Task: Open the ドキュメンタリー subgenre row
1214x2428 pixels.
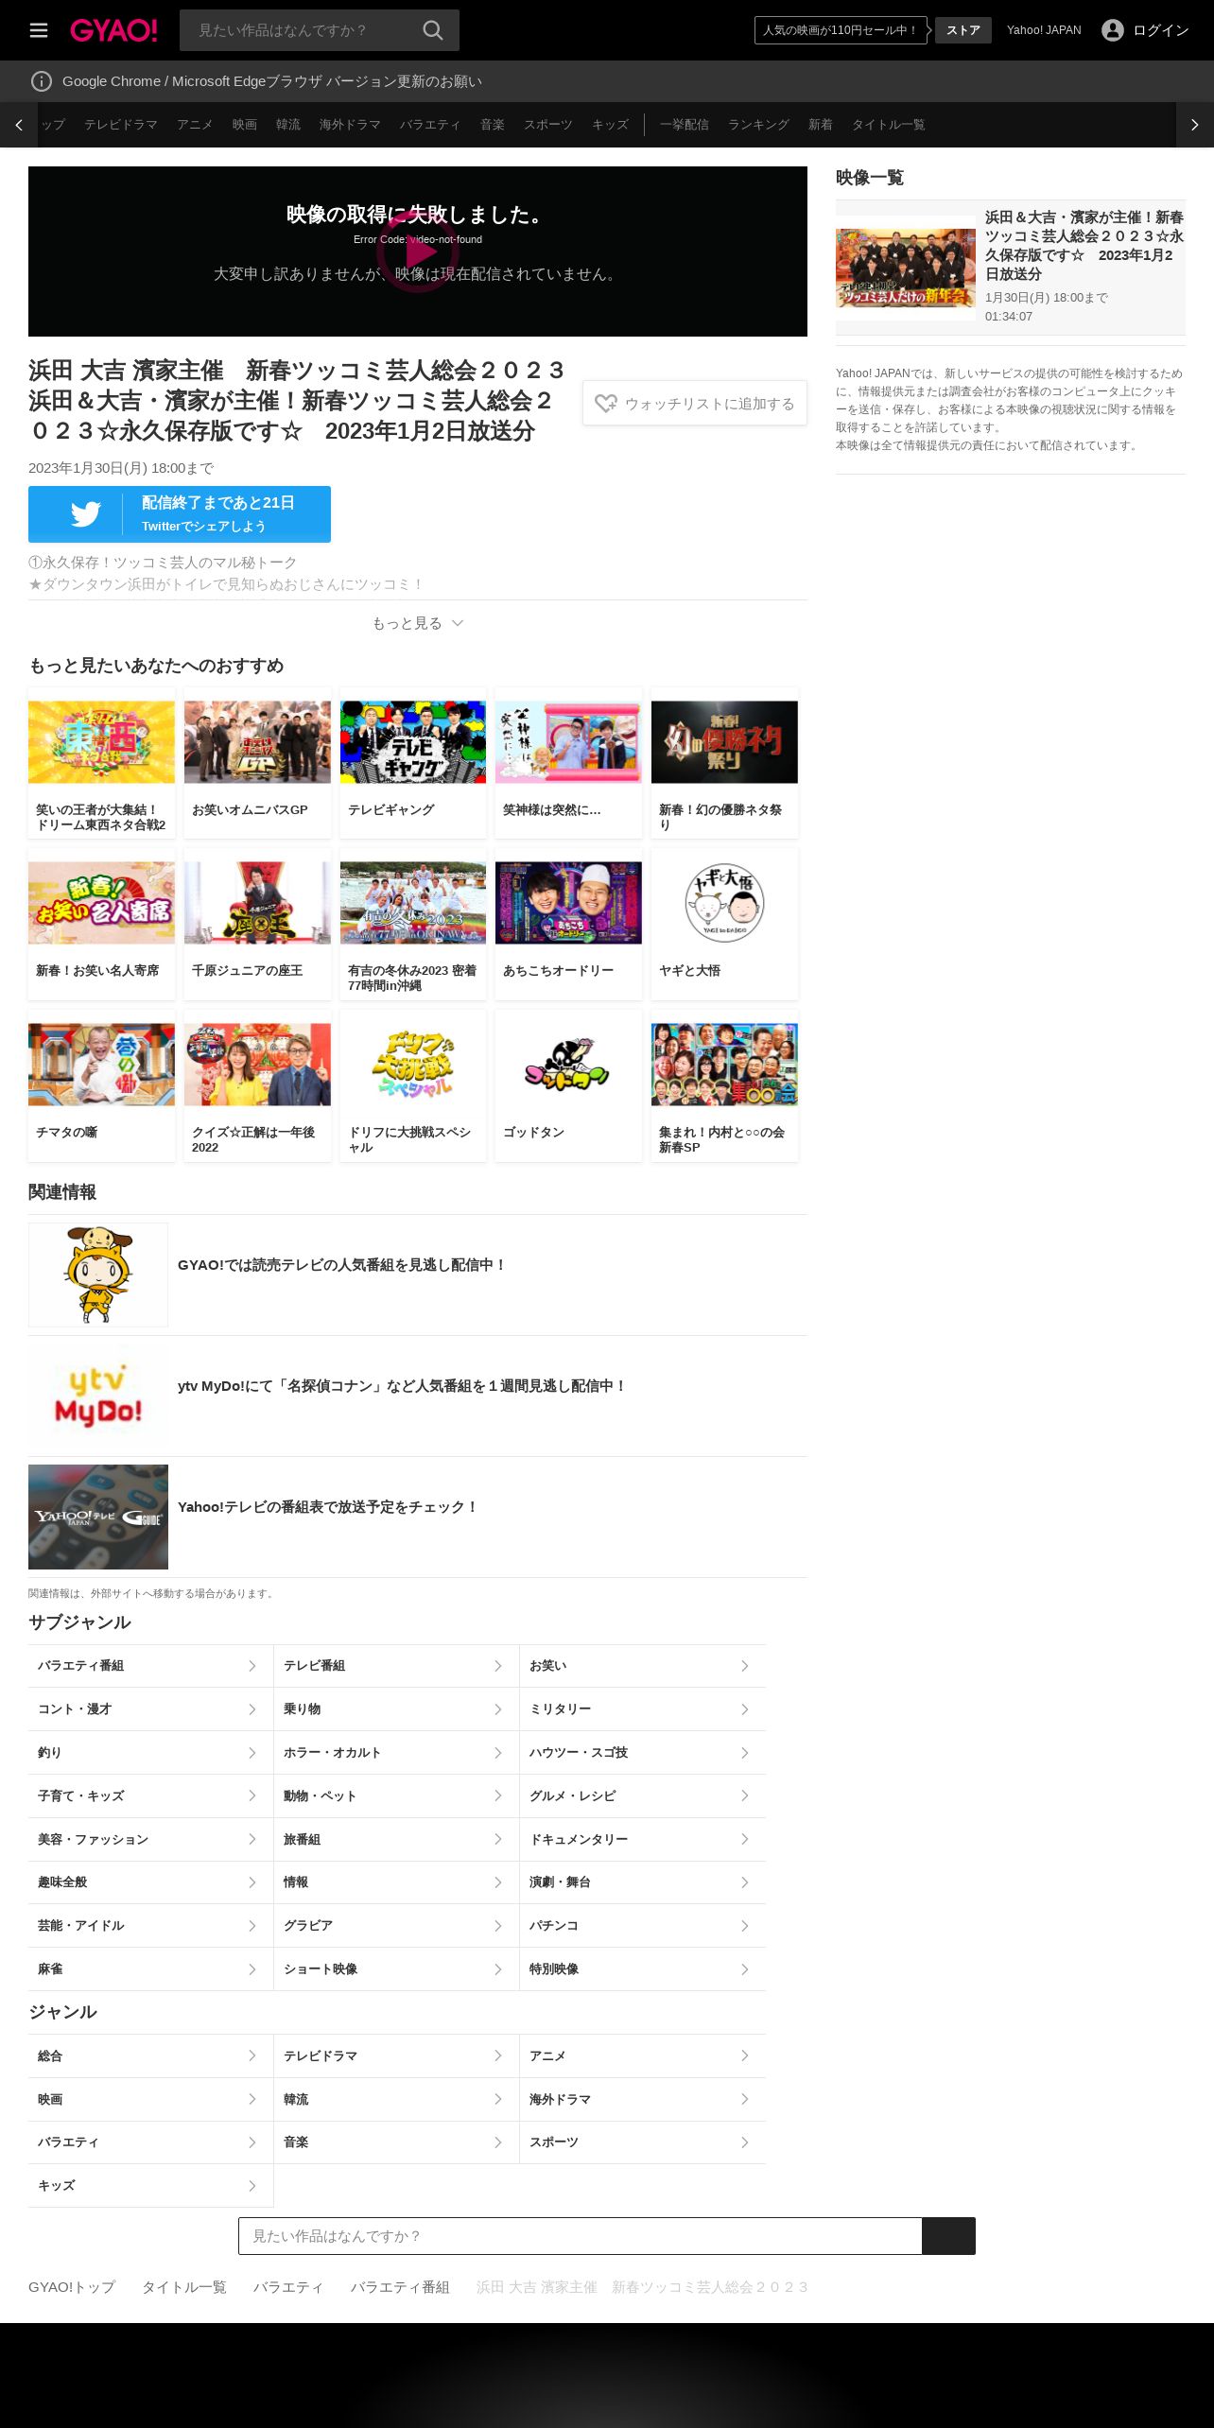Action: (x=643, y=1839)
